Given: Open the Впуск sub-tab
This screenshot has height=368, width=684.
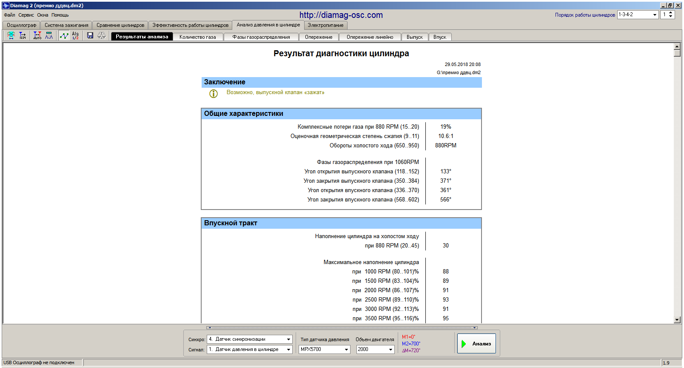Looking at the screenshot, I should pos(440,37).
